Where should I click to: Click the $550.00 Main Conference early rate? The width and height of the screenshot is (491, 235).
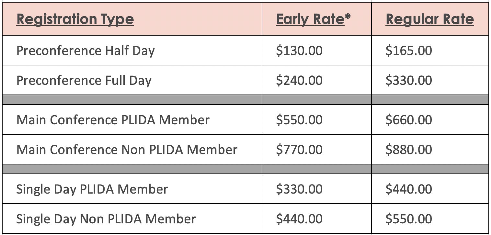[299, 120]
